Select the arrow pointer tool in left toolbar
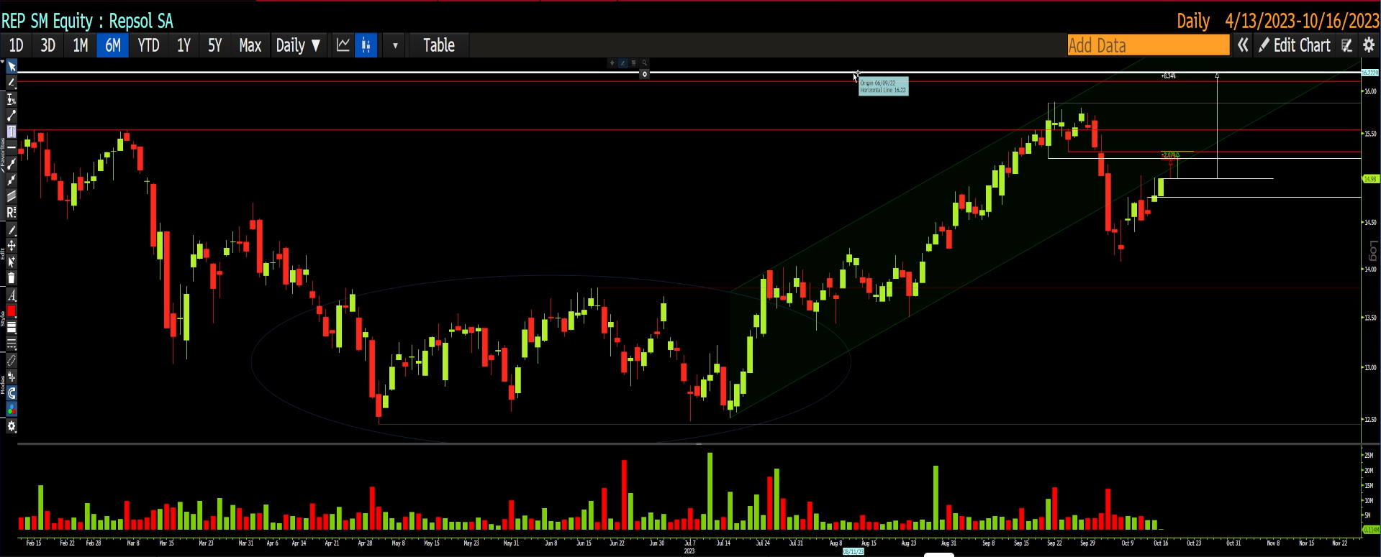Image resolution: width=1381 pixels, height=557 pixels. tap(12, 67)
